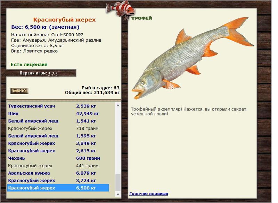278x203 pixels.
Task: Open the Горячие клавиши link
Action: click(x=149, y=193)
